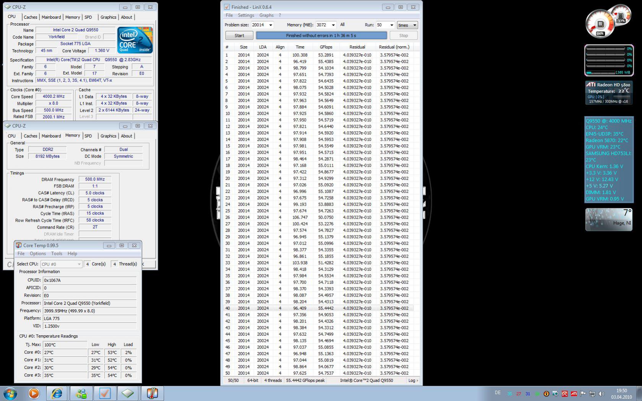642x401 pixels.
Task: Open the Run count dropdown in LinX
Action: (x=391, y=25)
